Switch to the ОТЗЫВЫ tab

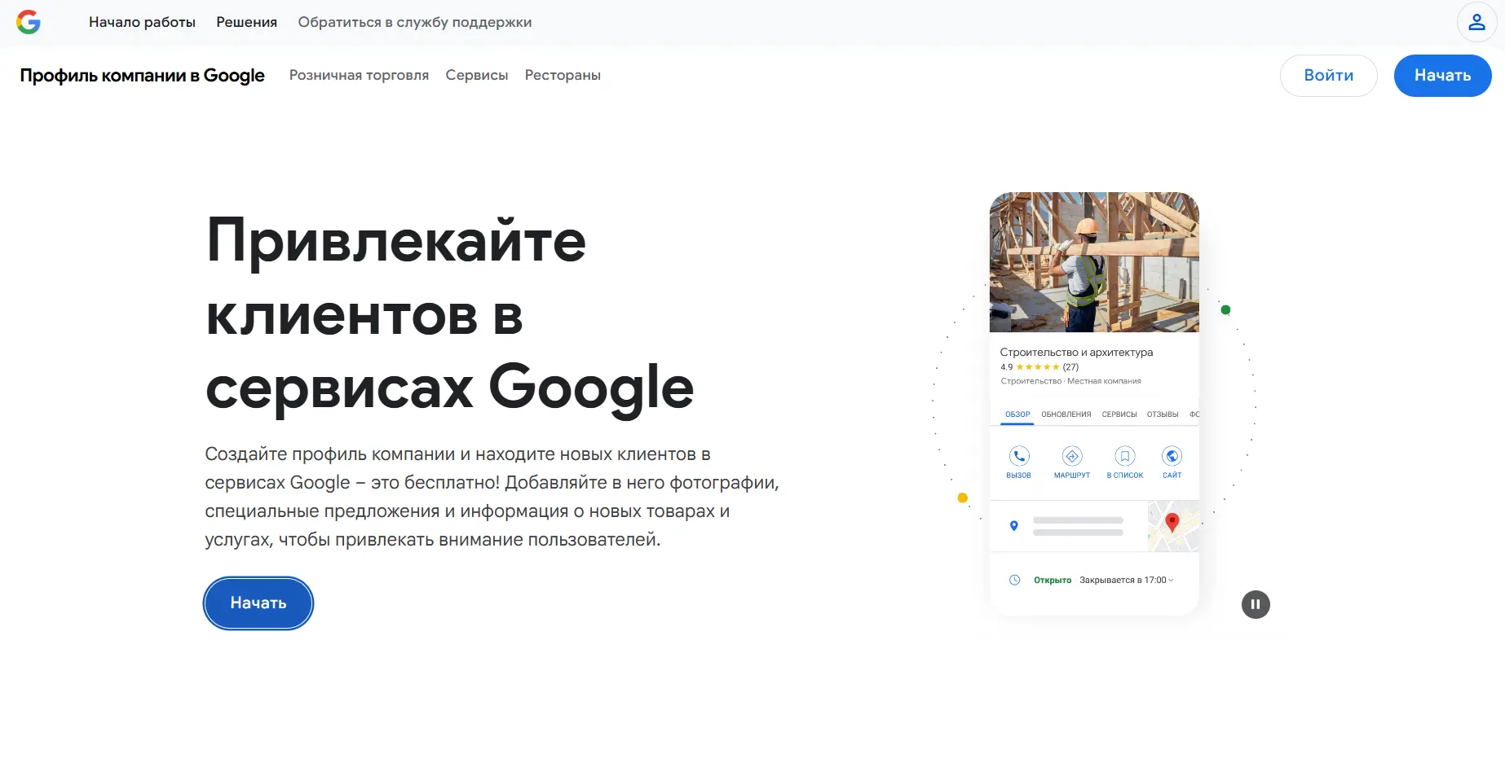tap(1163, 414)
